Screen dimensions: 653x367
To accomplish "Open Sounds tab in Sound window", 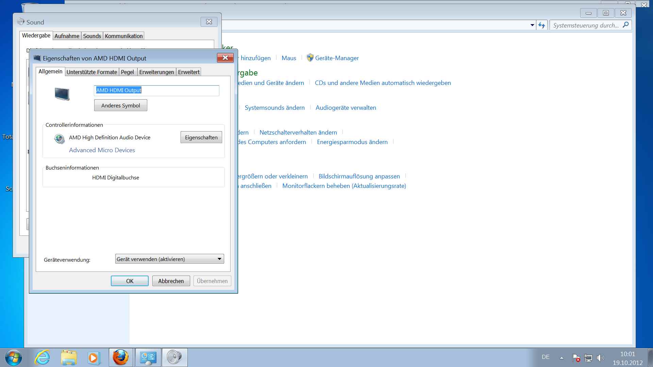I will tap(92, 36).
